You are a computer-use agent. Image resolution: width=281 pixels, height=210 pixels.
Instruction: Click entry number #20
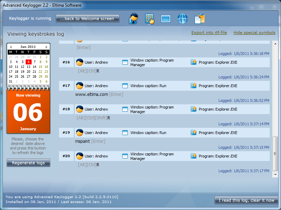pos(66,156)
